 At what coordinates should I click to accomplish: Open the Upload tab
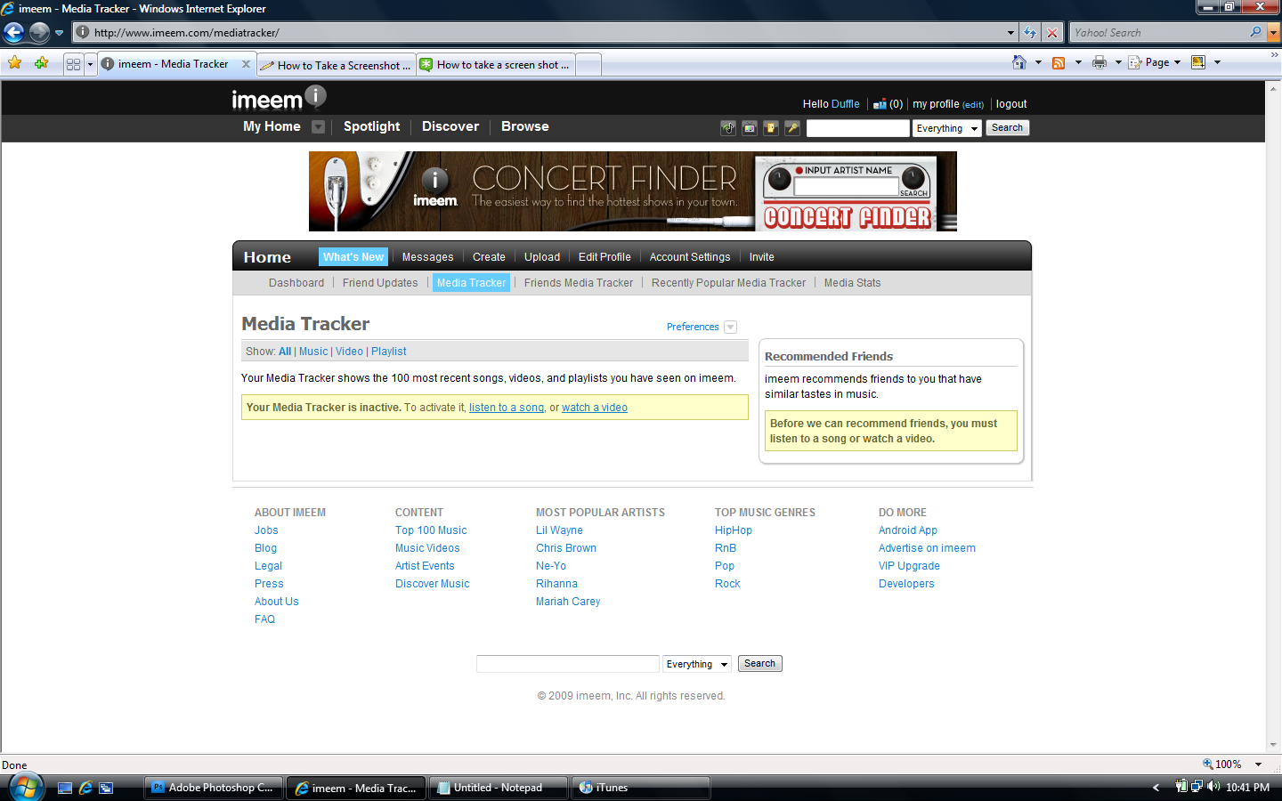point(542,257)
